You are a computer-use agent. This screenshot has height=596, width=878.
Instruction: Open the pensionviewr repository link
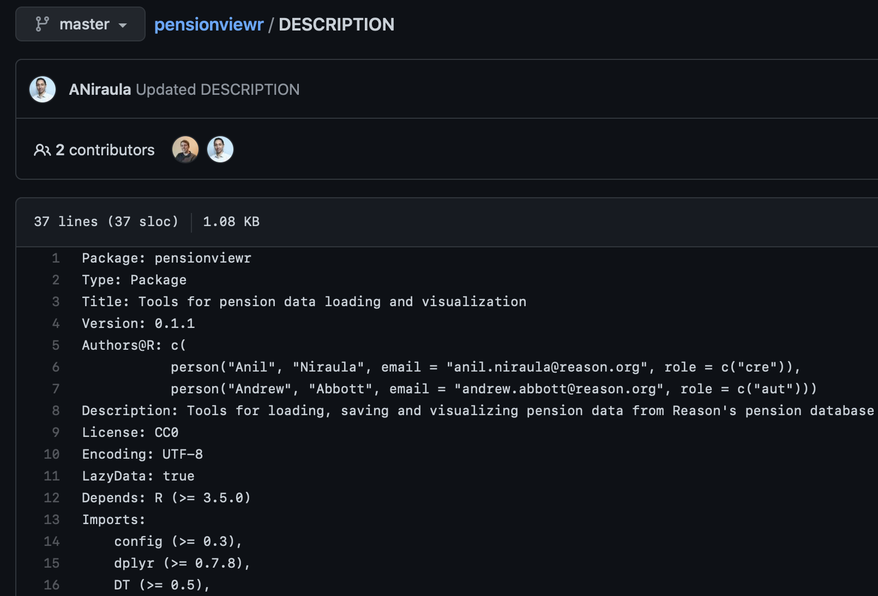pyautogui.click(x=209, y=25)
